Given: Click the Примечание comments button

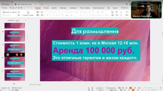Looking at the screenshot, I should 111,88.
